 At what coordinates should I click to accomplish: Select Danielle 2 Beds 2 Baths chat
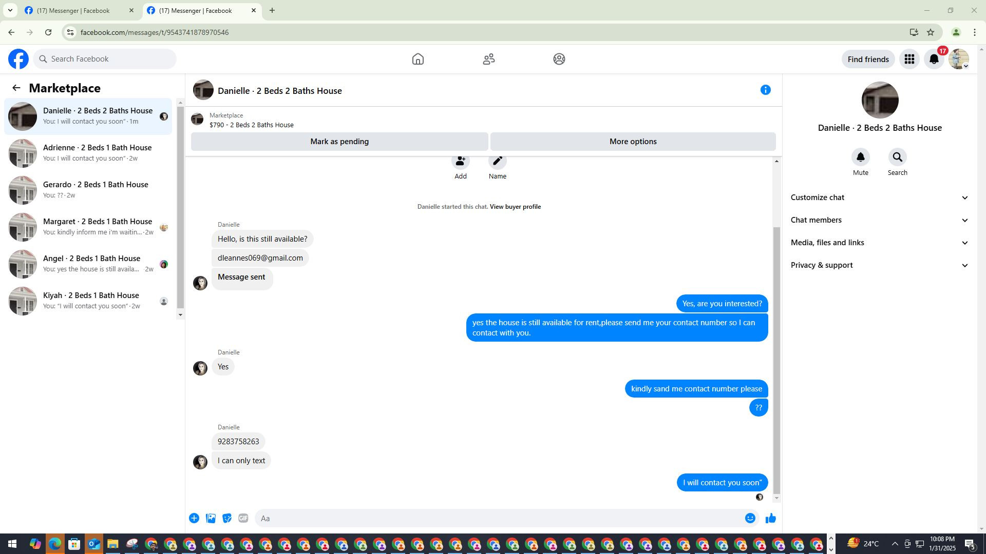88,116
